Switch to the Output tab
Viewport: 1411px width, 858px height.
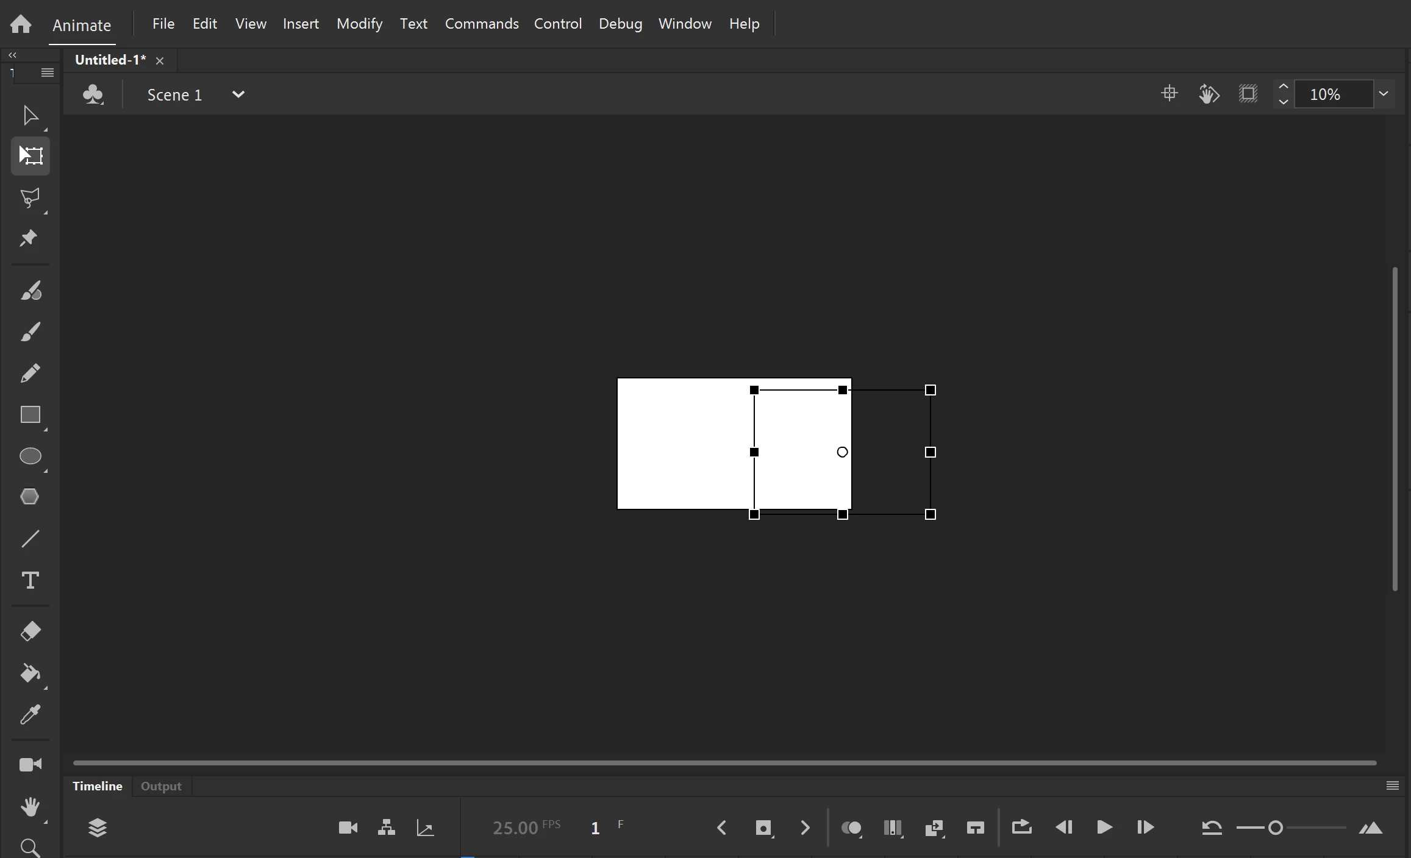click(161, 786)
